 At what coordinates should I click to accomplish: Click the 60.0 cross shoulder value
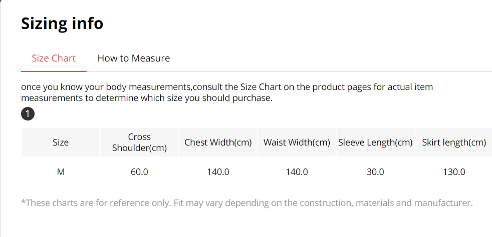[139, 172]
